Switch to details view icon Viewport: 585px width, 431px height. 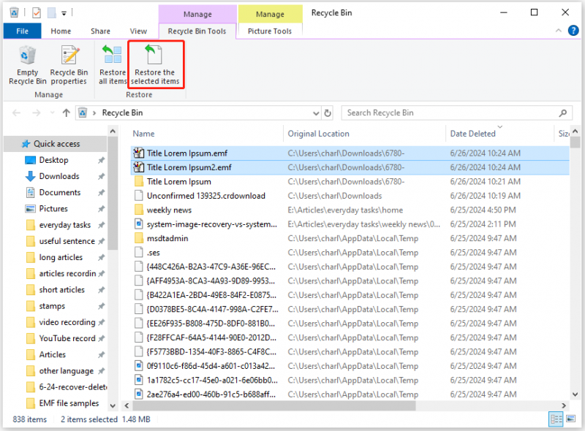click(556, 419)
